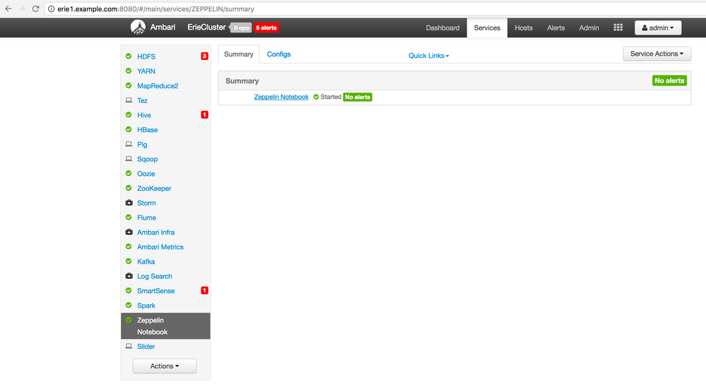The width and height of the screenshot is (706, 386).
Task: Click the Tez client laptop icon
Action: pos(129,100)
